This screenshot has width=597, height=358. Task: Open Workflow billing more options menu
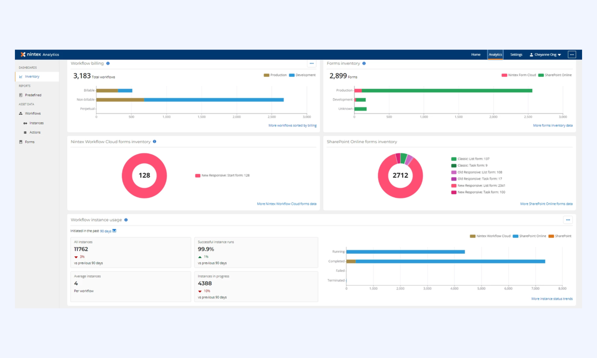[x=312, y=63]
